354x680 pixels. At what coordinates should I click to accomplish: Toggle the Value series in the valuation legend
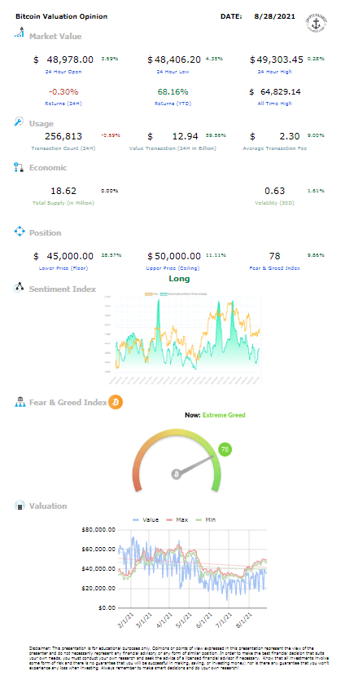click(x=145, y=519)
